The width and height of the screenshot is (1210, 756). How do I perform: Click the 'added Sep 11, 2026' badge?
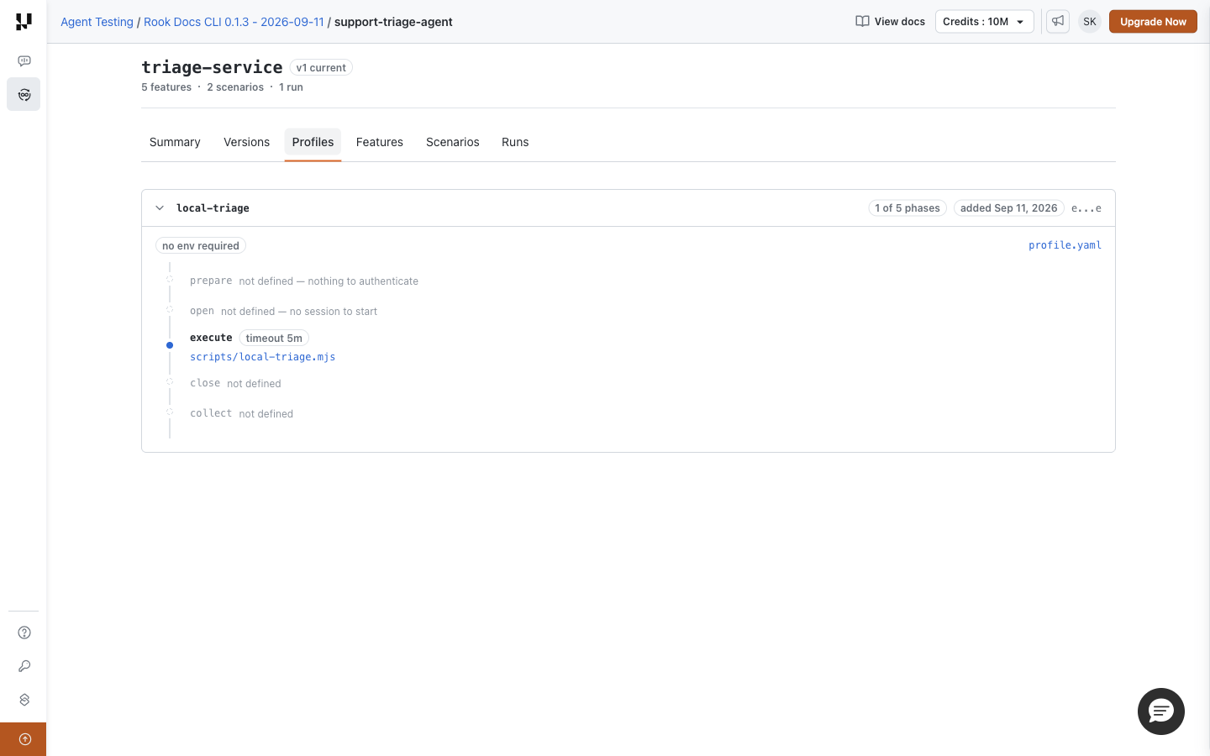coord(1009,208)
